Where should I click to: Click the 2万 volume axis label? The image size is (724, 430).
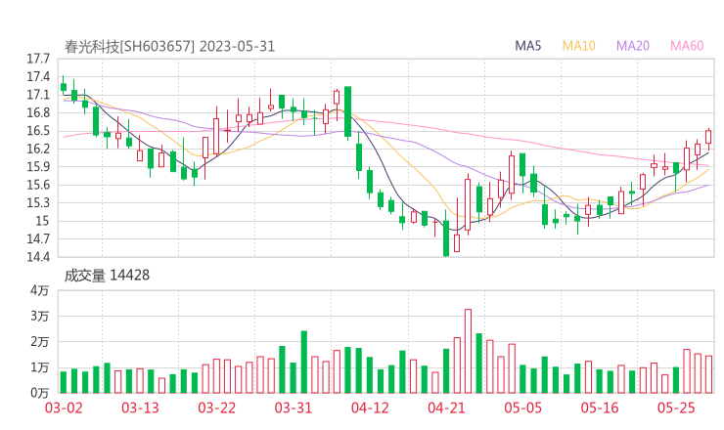(40, 342)
